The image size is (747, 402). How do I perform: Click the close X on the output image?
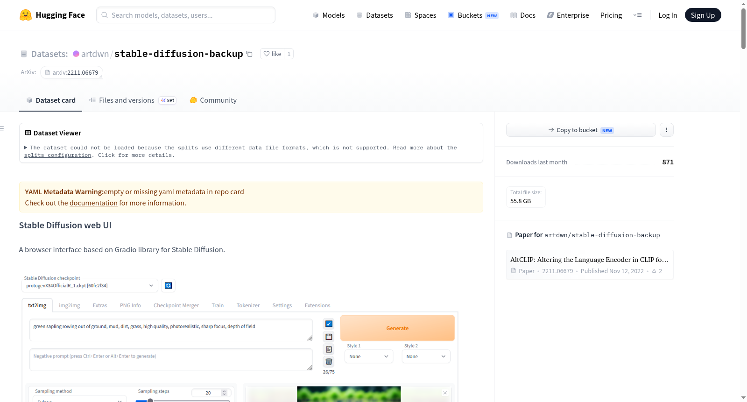tap(445, 393)
